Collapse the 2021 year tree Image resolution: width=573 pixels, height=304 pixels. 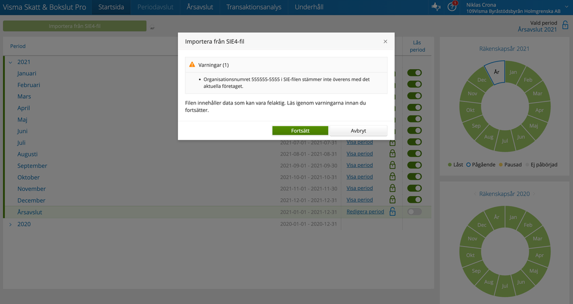coord(10,62)
